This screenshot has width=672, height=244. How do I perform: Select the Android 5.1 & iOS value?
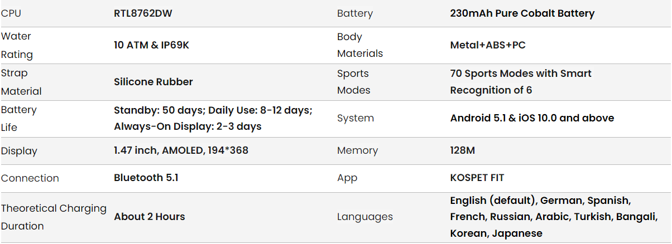point(531,118)
